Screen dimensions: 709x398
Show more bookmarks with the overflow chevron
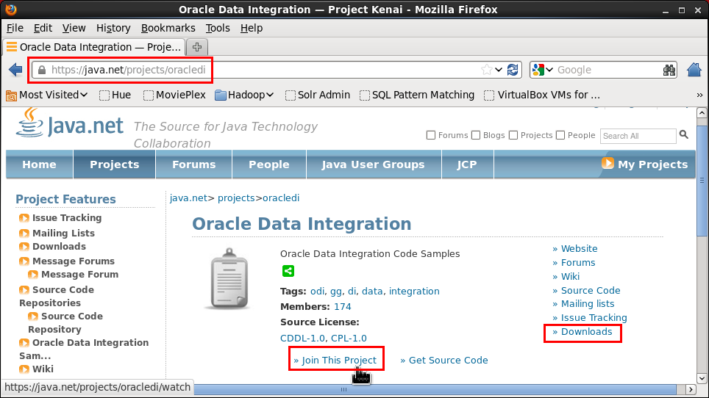click(699, 95)
